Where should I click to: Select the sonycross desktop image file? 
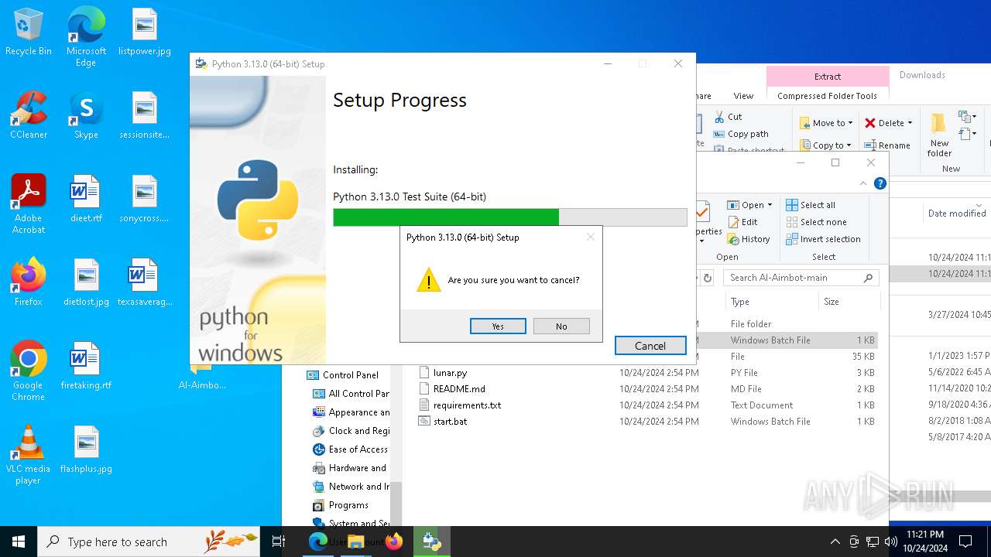click(x=145, y=200)
